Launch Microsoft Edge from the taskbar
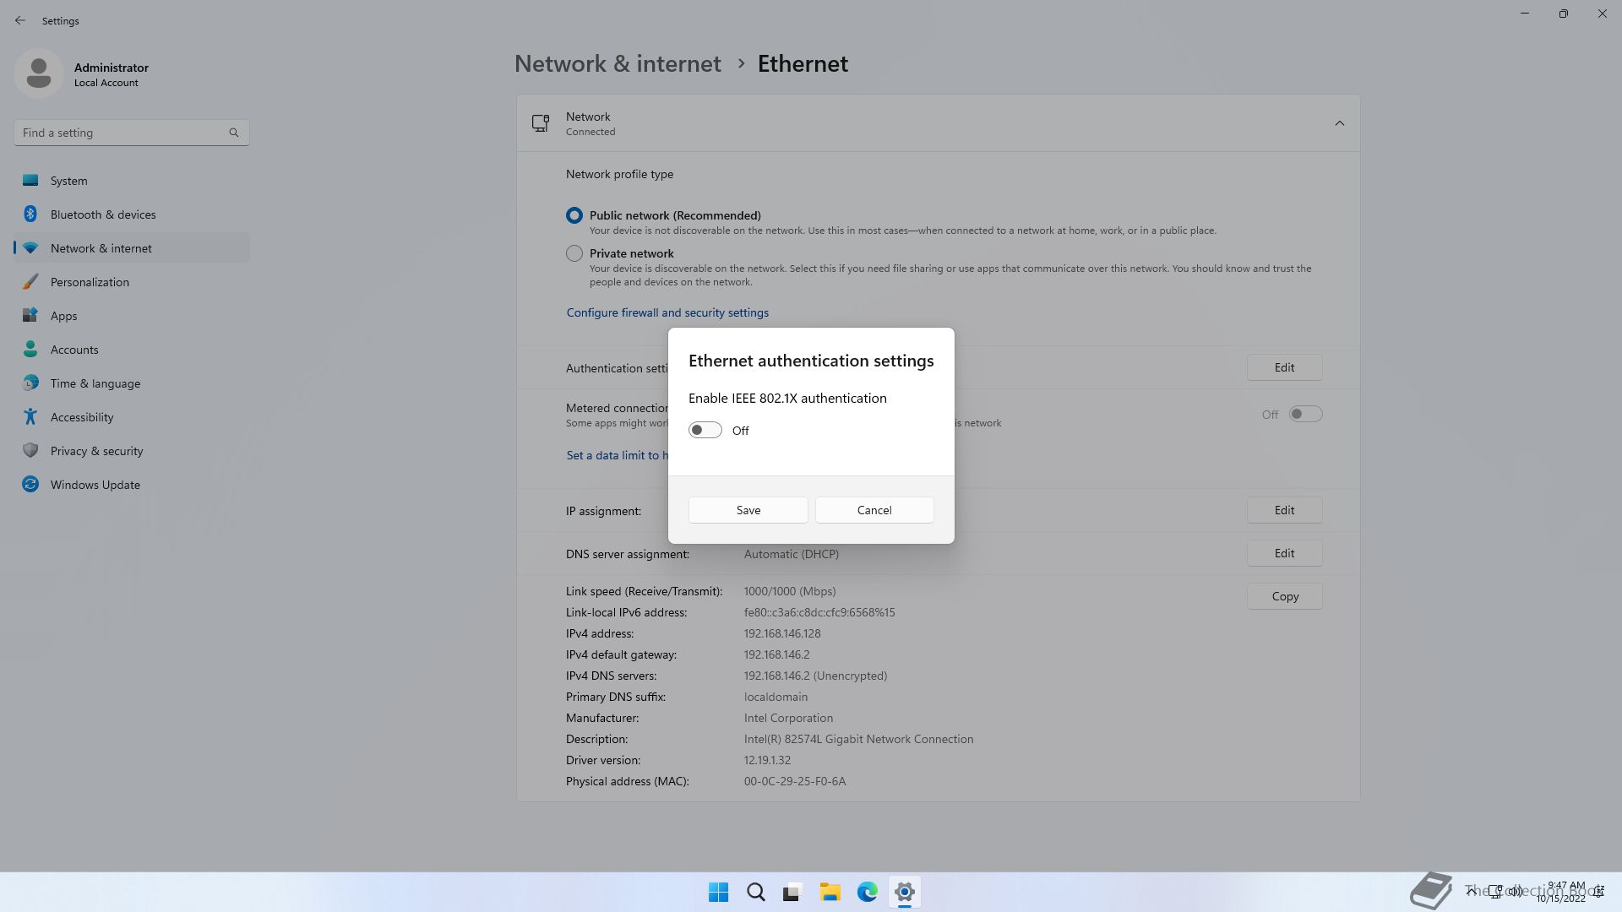The height and width of the screenshot is (912, 1622). click(x=867, y=892)
